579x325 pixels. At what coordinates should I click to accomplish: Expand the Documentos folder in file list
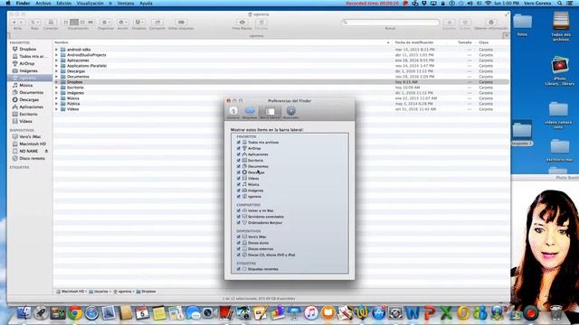56,77
